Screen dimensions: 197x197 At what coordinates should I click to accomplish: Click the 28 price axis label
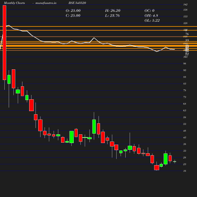pyautogui.click(x=185, y=158)
